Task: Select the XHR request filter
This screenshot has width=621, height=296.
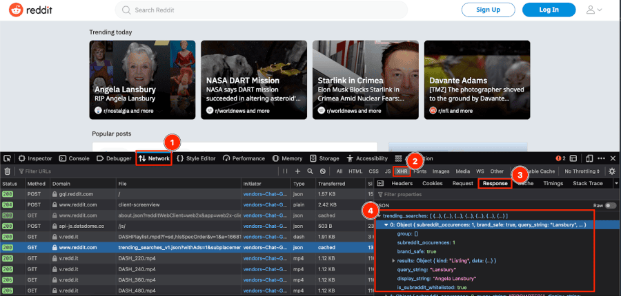Action: pyautogui.click(x=402, y=171)
